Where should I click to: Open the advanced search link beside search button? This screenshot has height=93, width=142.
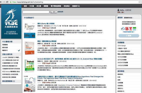60,12
